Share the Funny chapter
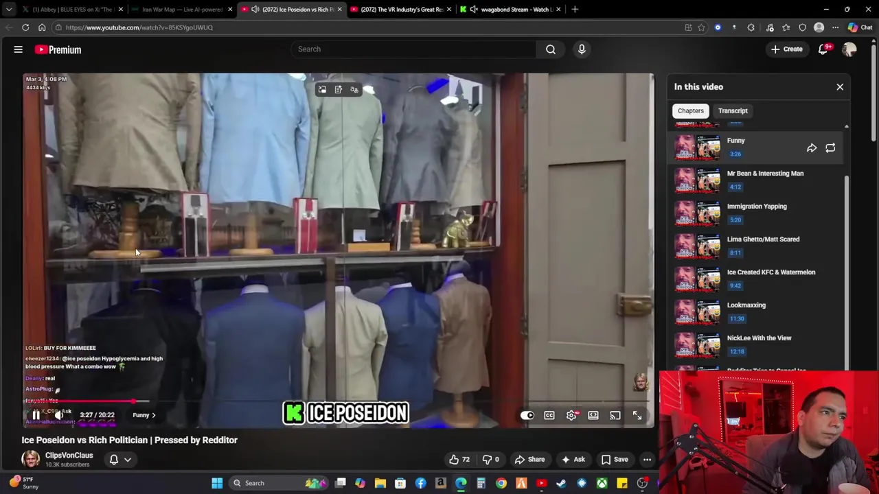 pyautogui.click(x=812, y=148)
